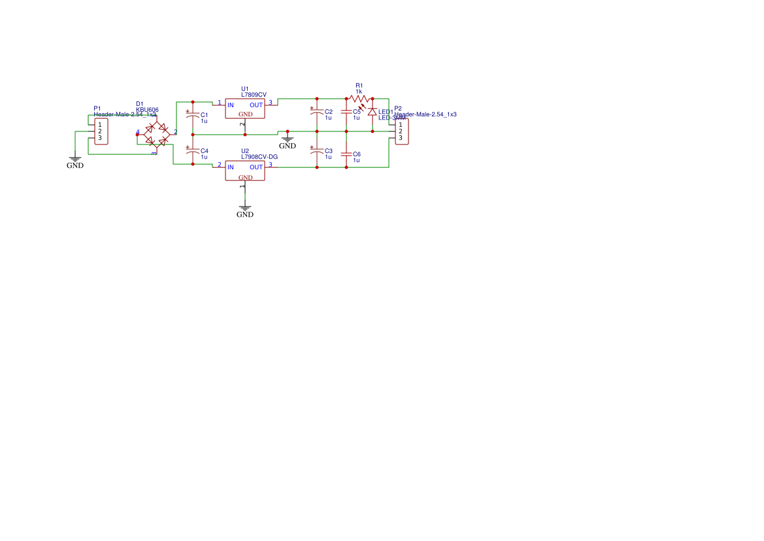Click the "L7908CV-DG" part label
764x541 pixels.
[x=259, y=157]
